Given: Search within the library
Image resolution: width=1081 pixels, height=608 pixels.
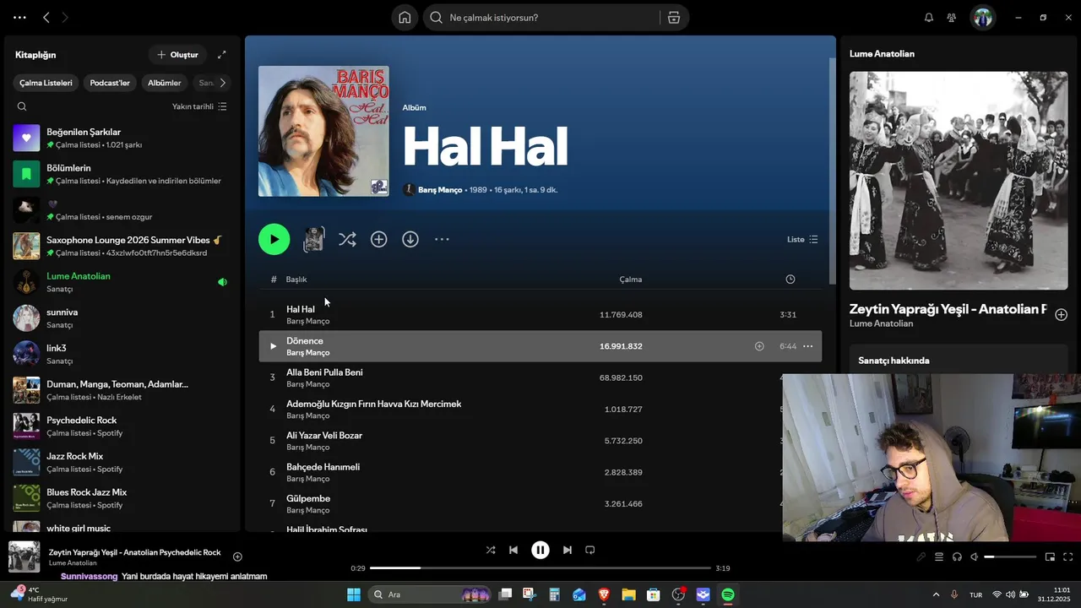Looking at the screenshot, I should tap(22, 106).
